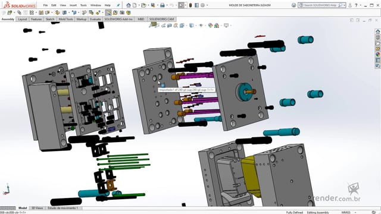Toggle the highlighted exploded view tool button
381x214 pixels.
108,12
